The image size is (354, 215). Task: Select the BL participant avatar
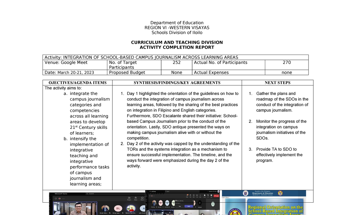point(118,209)
